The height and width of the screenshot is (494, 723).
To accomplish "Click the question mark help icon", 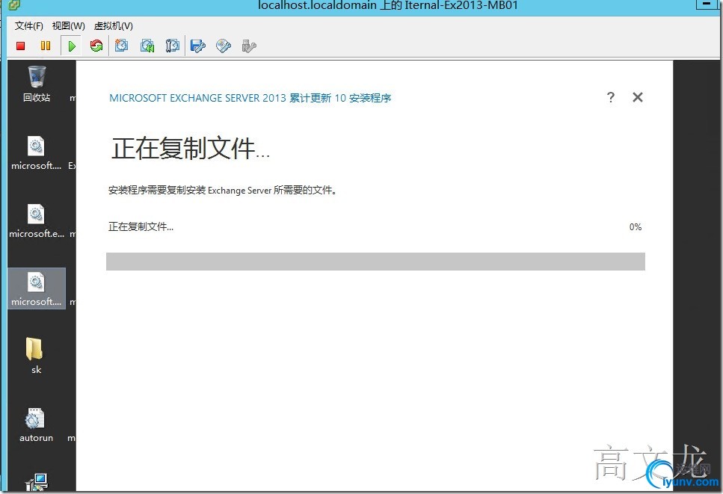I will (x=611, y=97).
